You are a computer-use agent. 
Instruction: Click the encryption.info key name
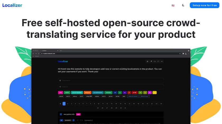pos(69,114)
